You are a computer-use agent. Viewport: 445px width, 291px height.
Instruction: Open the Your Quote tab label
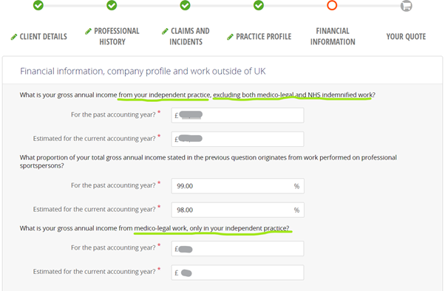[x=406, y=37]
